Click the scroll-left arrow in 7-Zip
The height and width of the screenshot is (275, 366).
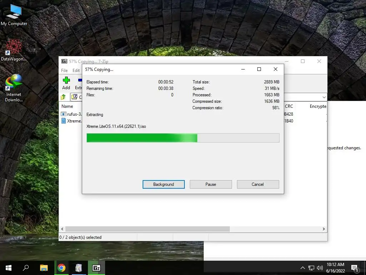click(62, 229)
